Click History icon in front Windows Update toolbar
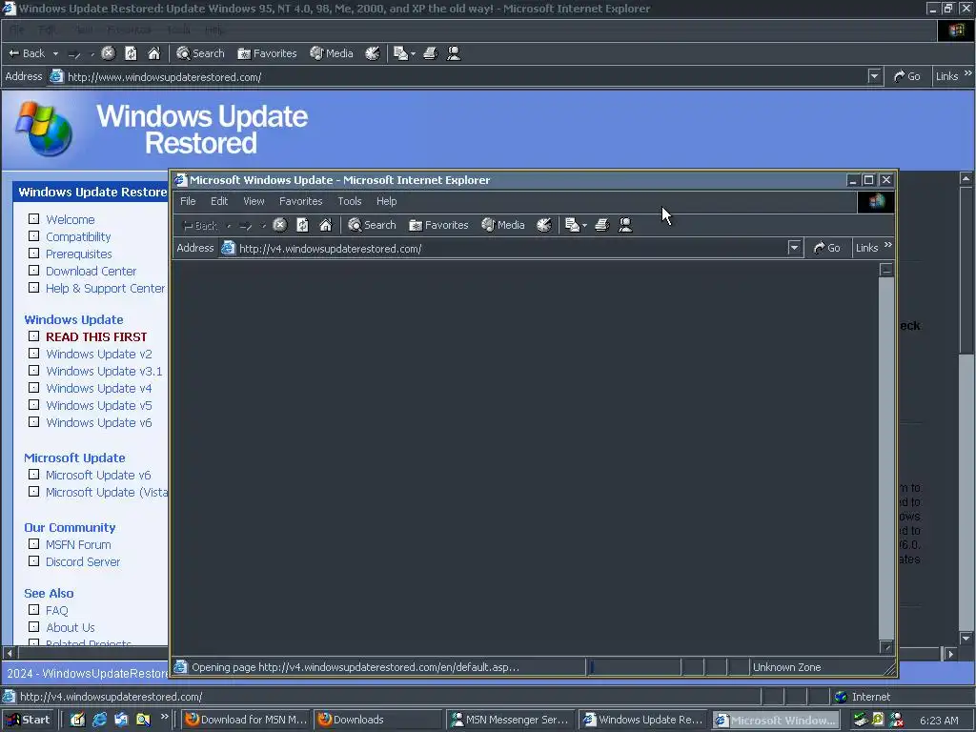 click(x=544, y=225)
